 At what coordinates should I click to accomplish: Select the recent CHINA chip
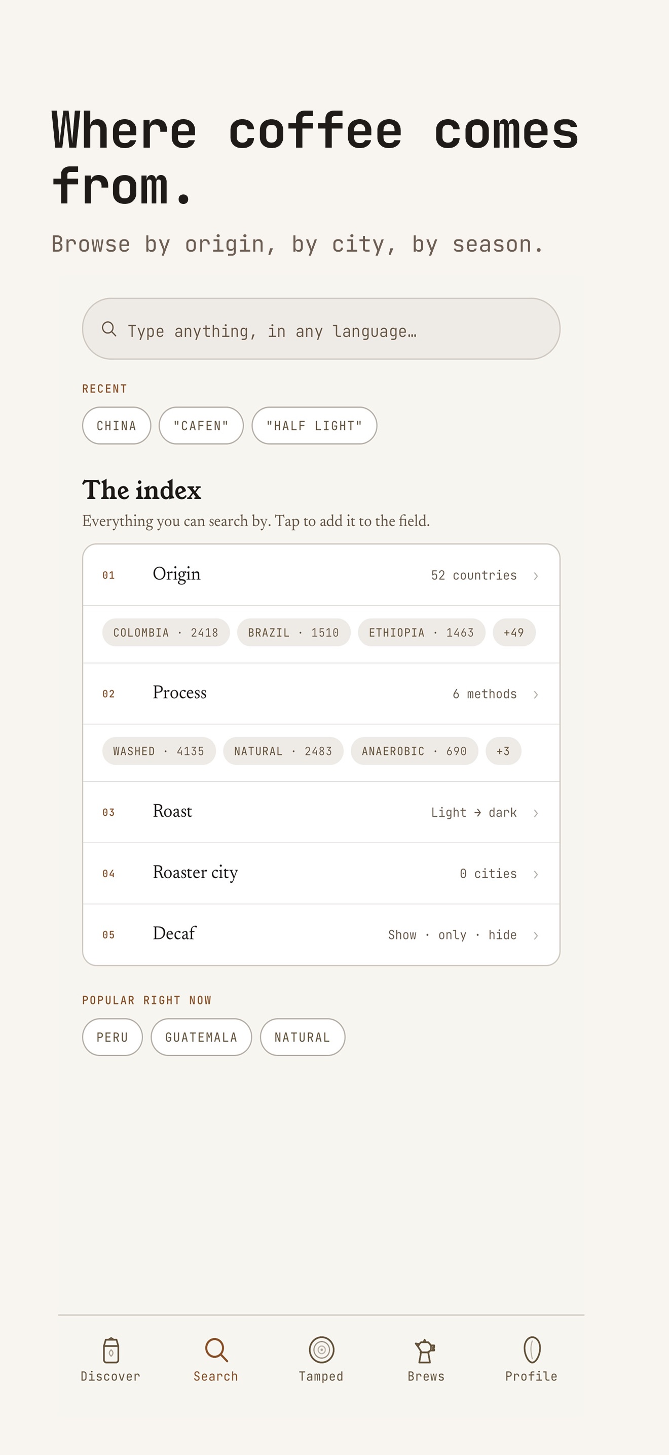click(117, 425)
